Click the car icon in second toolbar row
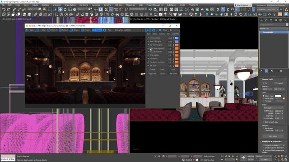This screenshot has width=289, height=162. click(117, 14)
